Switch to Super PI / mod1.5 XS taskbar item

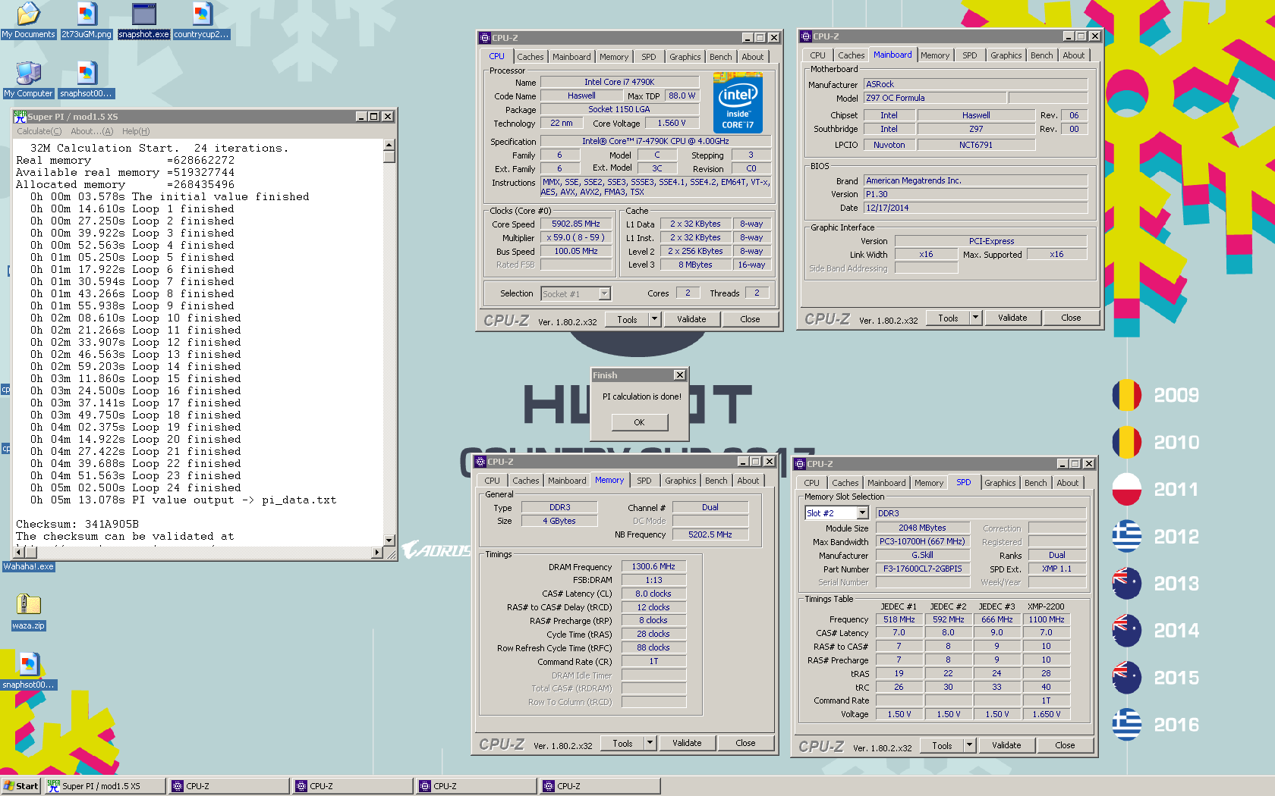tap(105, 786)
